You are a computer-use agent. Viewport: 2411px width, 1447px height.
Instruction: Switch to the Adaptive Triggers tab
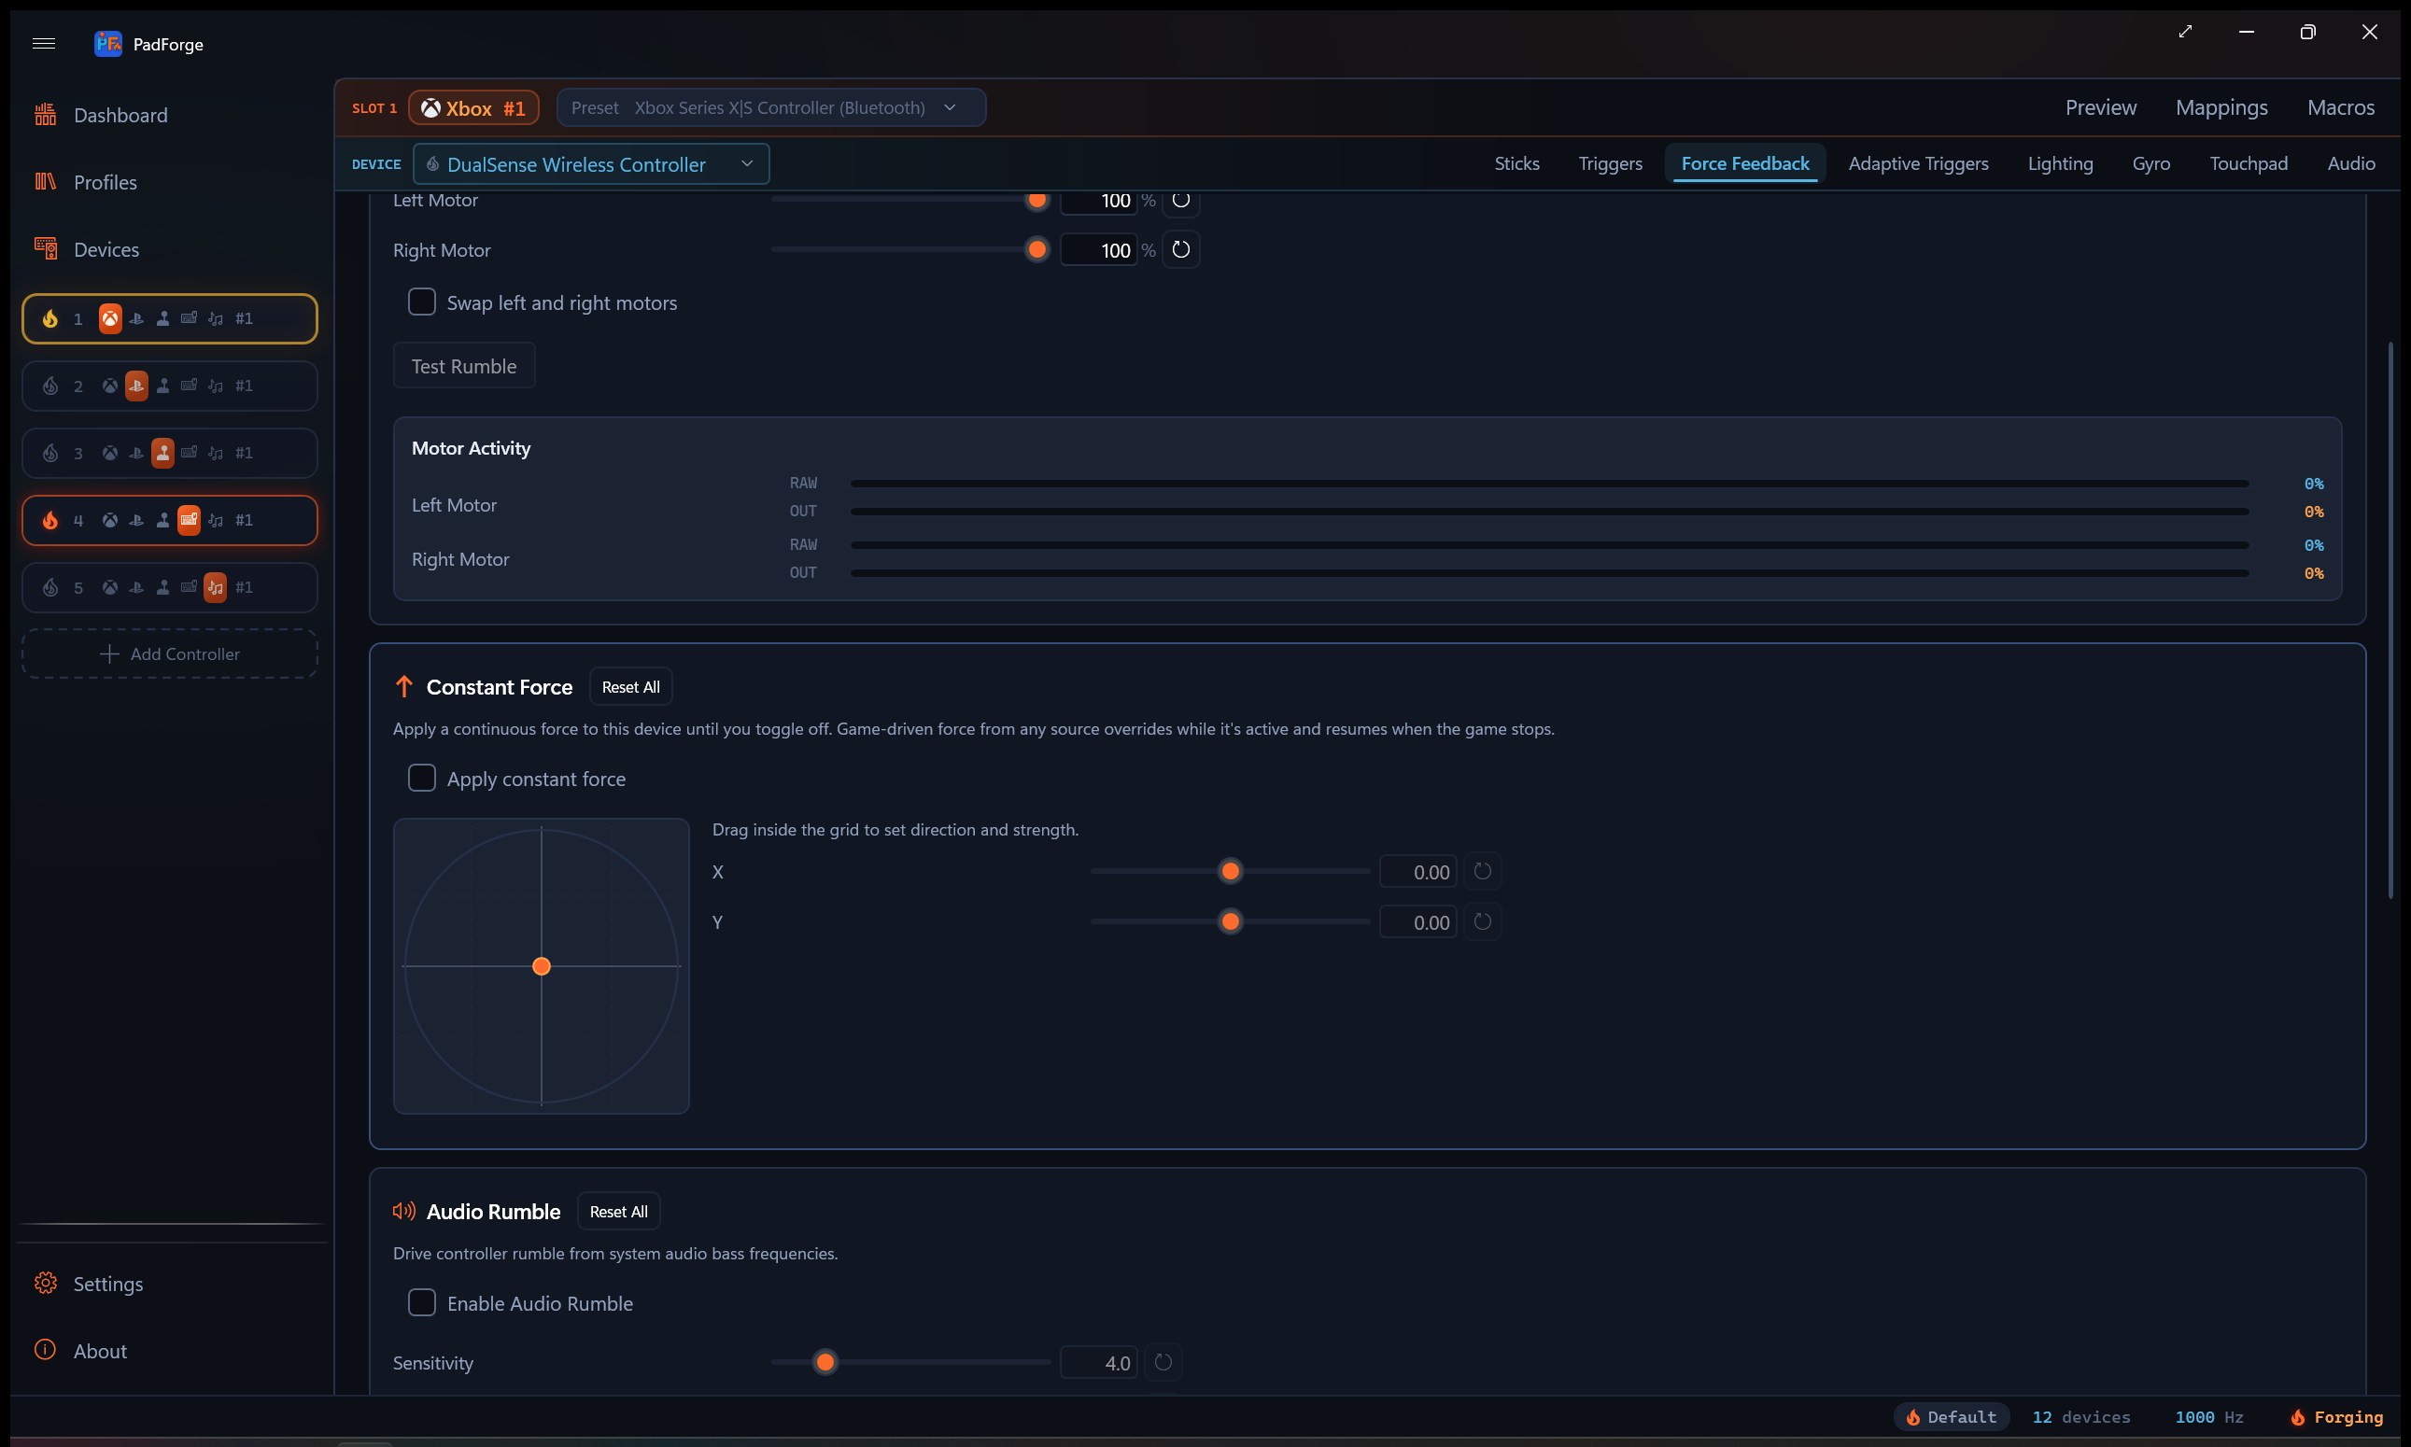coord(1919,163)
